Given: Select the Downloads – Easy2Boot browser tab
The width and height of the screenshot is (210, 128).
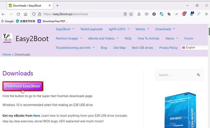Looking at the screenshot, I should coord(30,5).
